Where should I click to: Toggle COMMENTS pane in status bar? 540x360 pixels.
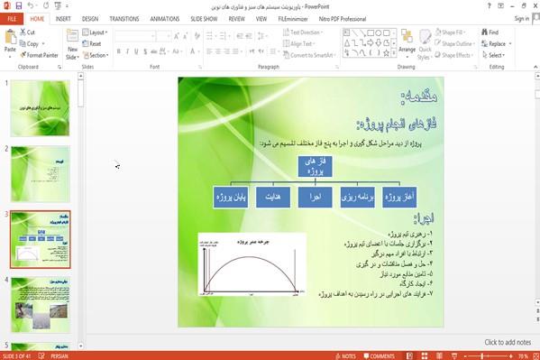tap(379, 355)
